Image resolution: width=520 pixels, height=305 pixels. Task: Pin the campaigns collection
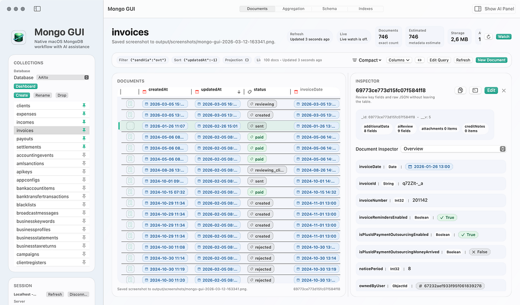pyautogui.click(x=84, y=254)
